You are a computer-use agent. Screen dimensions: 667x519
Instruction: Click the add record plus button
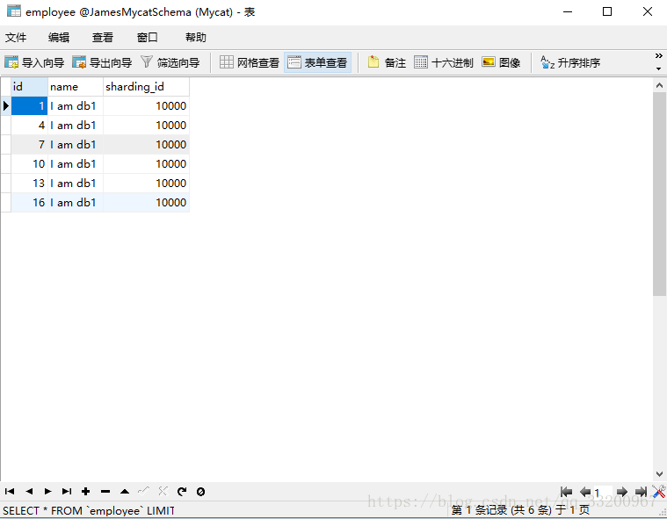86,492
